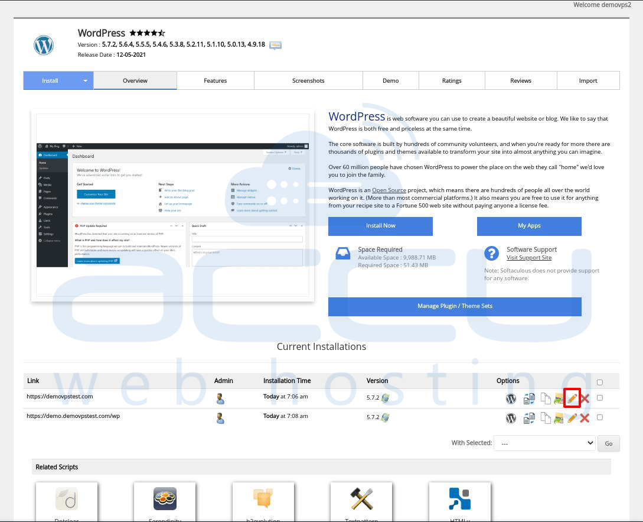
Task: Switch to the Features tab
Action: (x=216, y=80)
